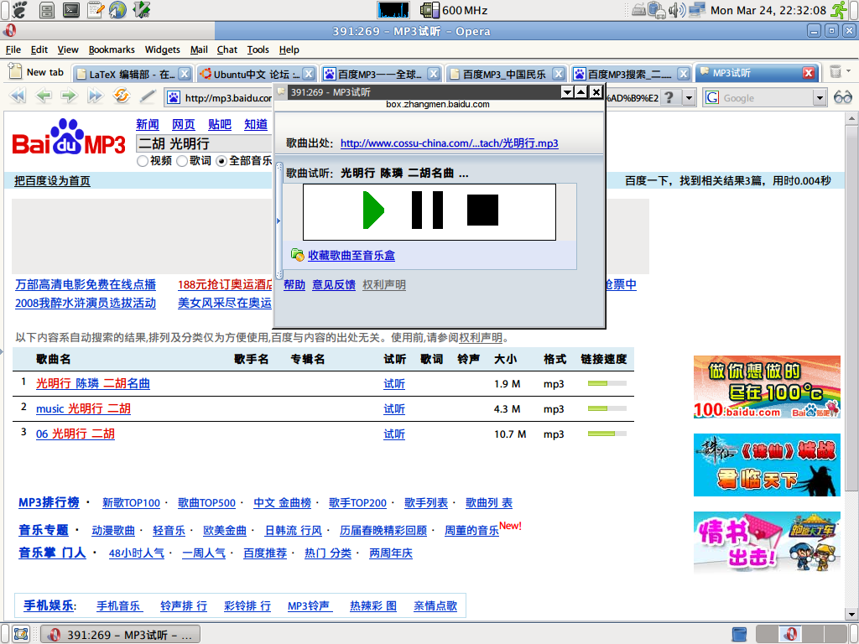Open the File menu
This screenshot has height=644, width=859.
pos(13,49)
